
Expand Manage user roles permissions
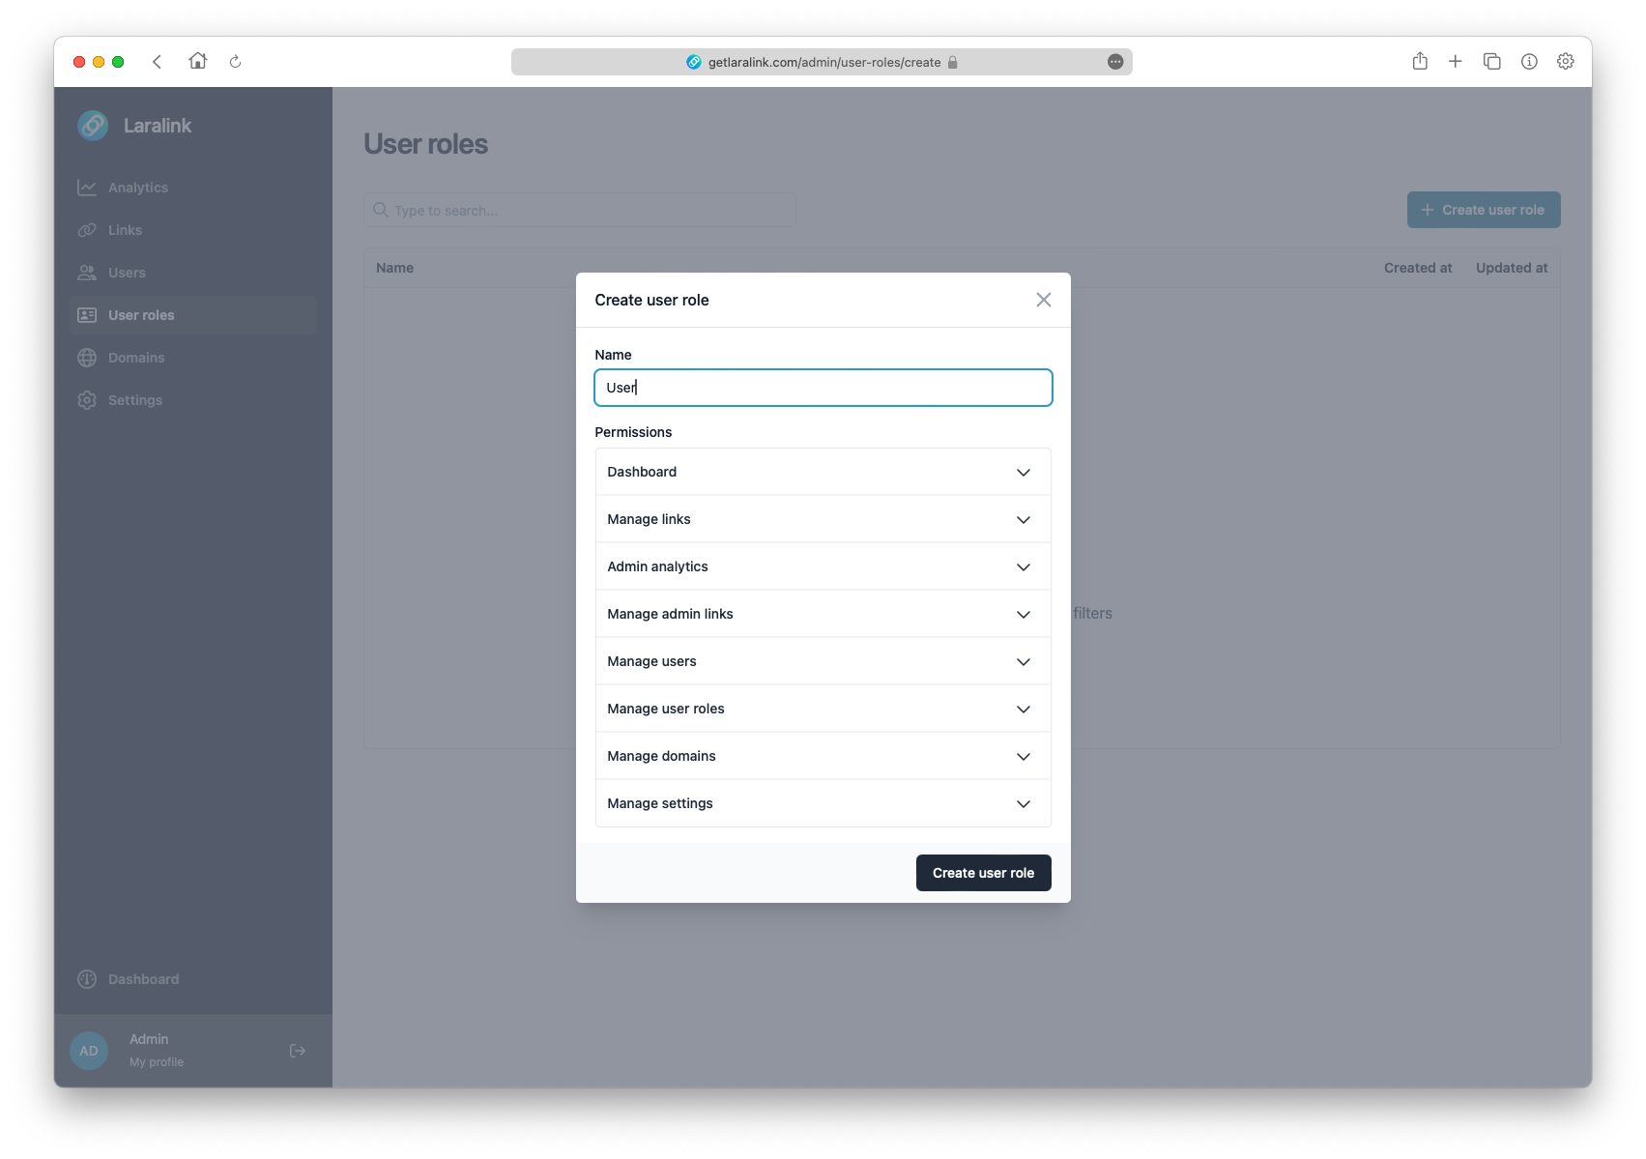click(x=823, y=709)
